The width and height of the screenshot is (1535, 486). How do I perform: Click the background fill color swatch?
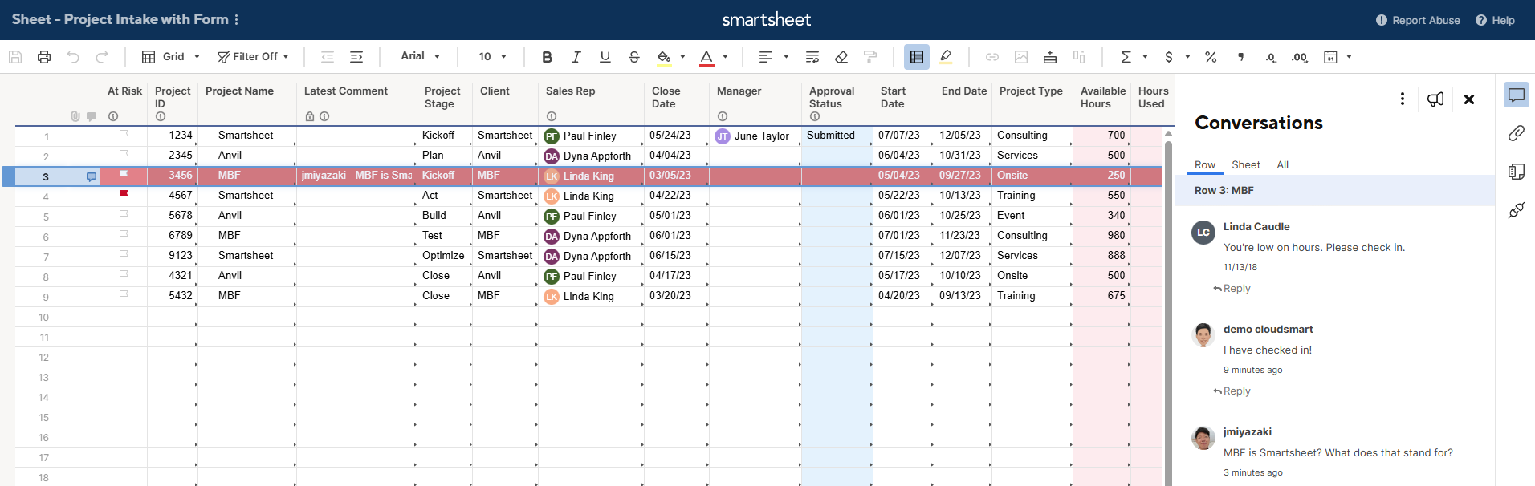coord(663,57)
